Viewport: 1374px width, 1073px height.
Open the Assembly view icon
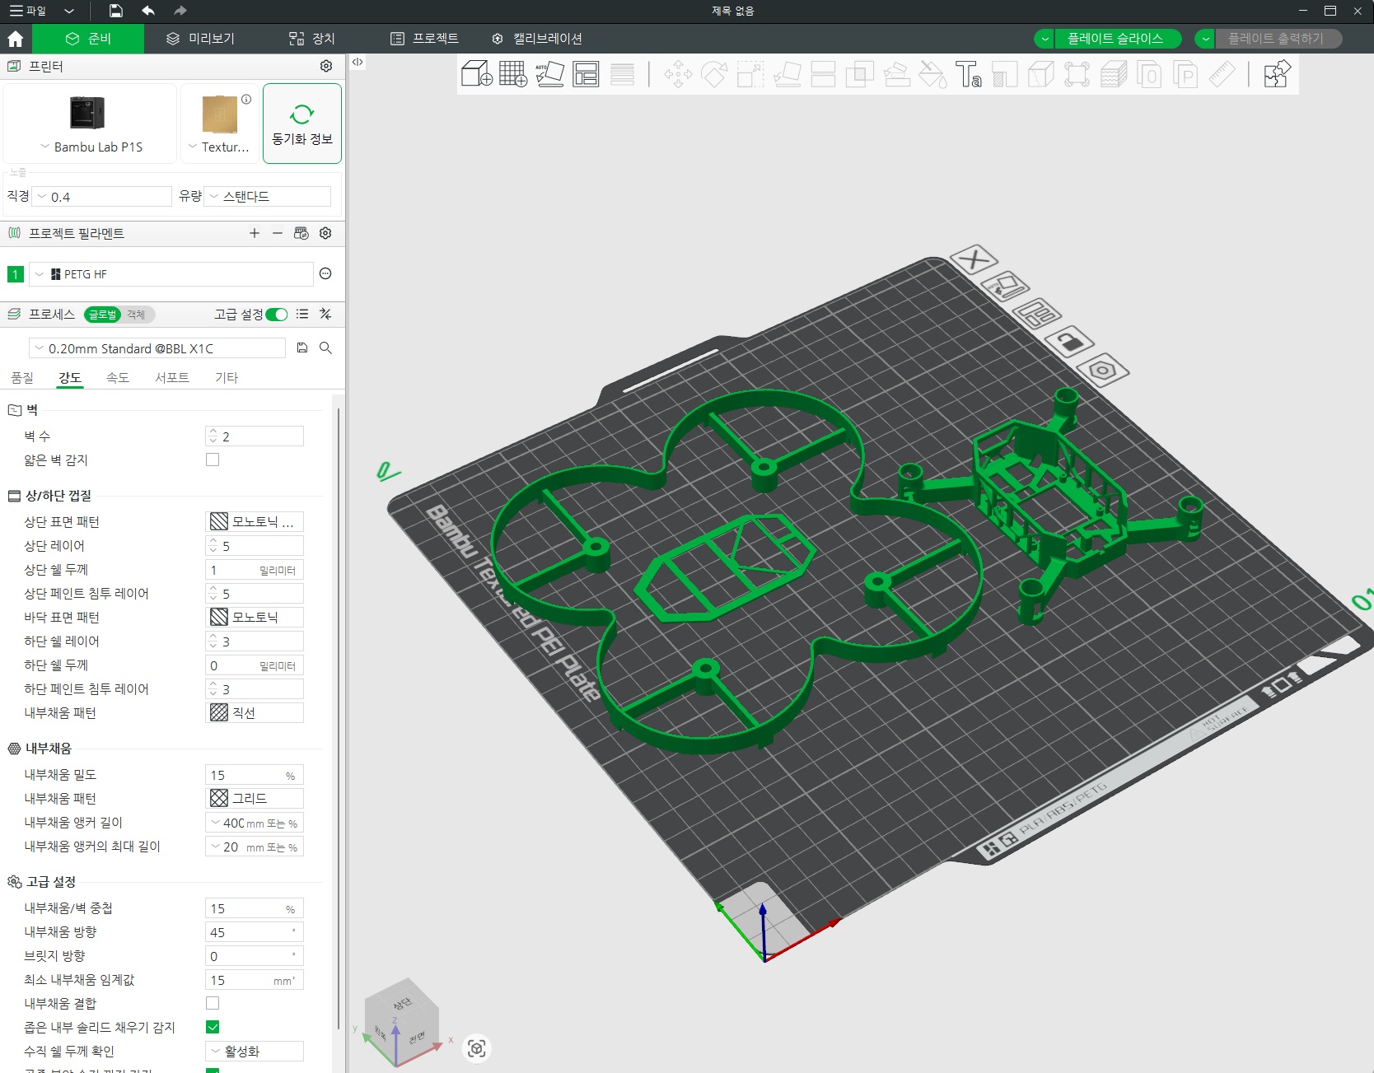click(1277, 74)
